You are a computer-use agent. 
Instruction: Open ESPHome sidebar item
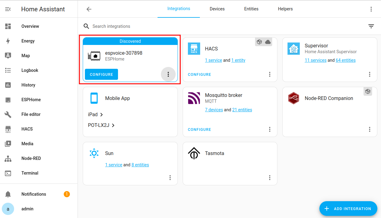(39, 100)
